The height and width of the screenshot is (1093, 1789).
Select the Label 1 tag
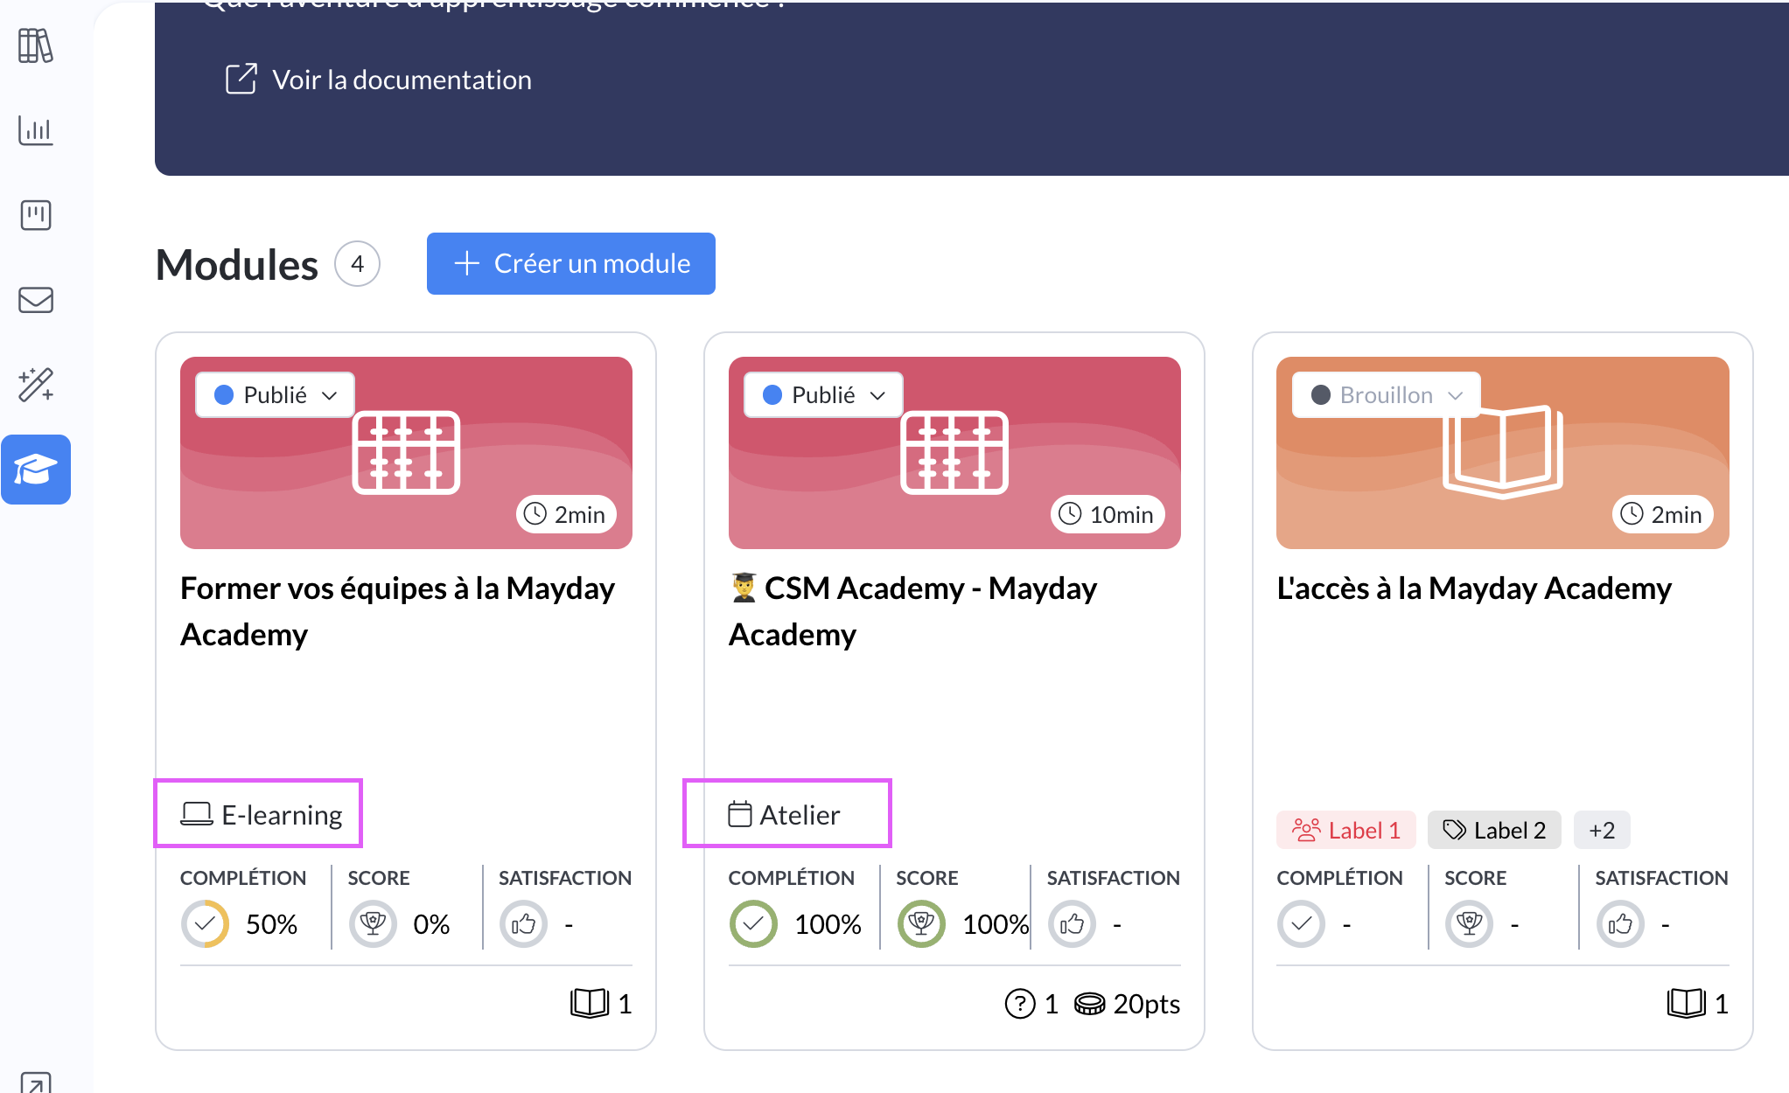click(1345, 830)
